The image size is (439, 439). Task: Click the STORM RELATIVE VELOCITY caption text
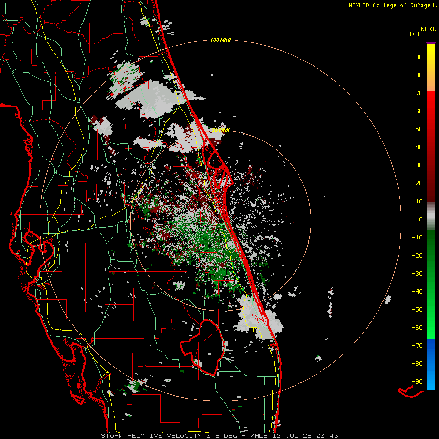[x=151, y=436]
